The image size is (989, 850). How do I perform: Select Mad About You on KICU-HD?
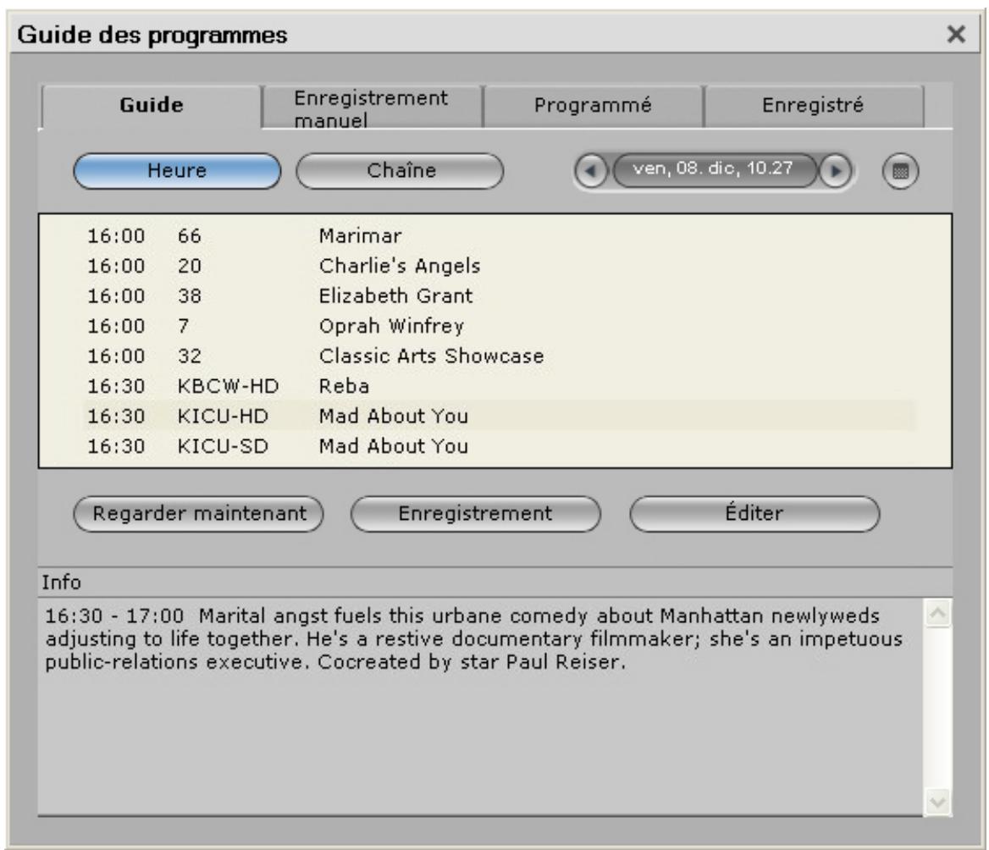tap(498, 417)
